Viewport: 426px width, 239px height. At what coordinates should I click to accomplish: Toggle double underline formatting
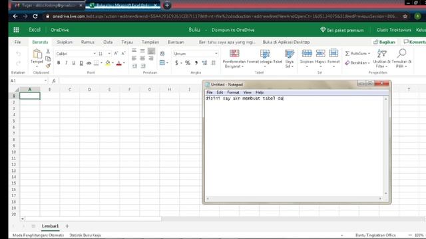click(x=81, y=63)
